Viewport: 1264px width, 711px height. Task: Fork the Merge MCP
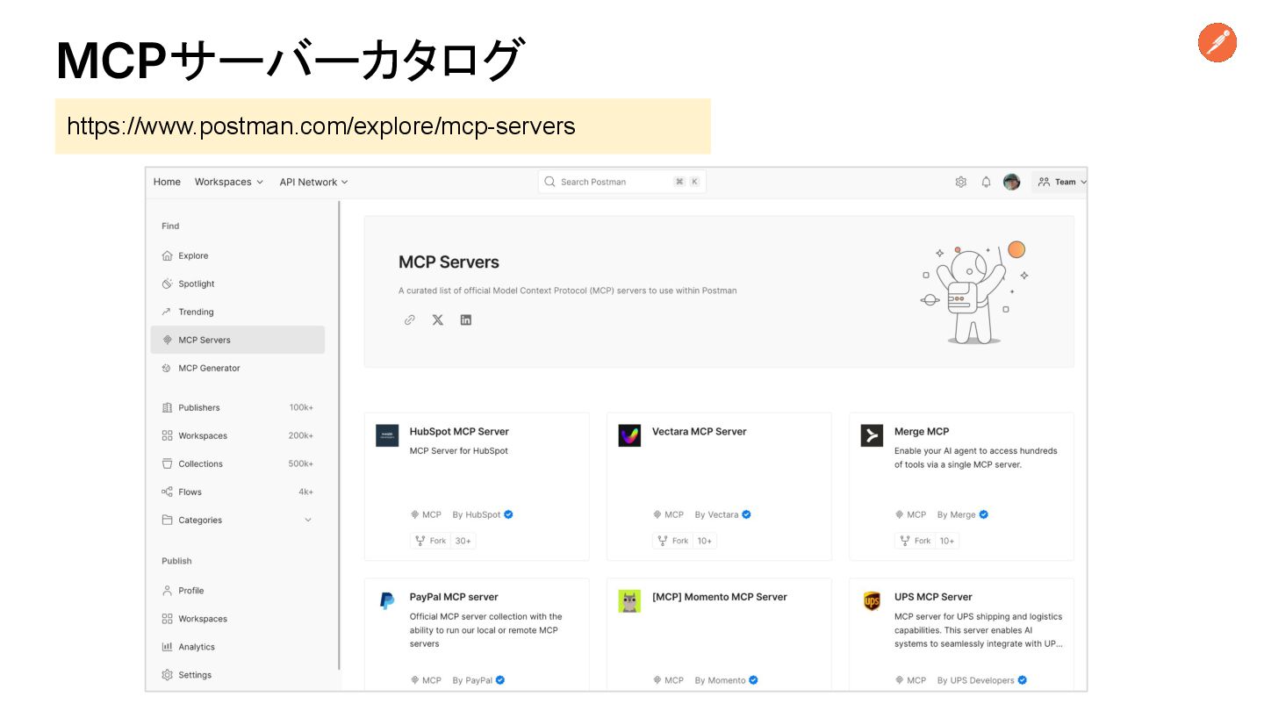click(915, 541)
